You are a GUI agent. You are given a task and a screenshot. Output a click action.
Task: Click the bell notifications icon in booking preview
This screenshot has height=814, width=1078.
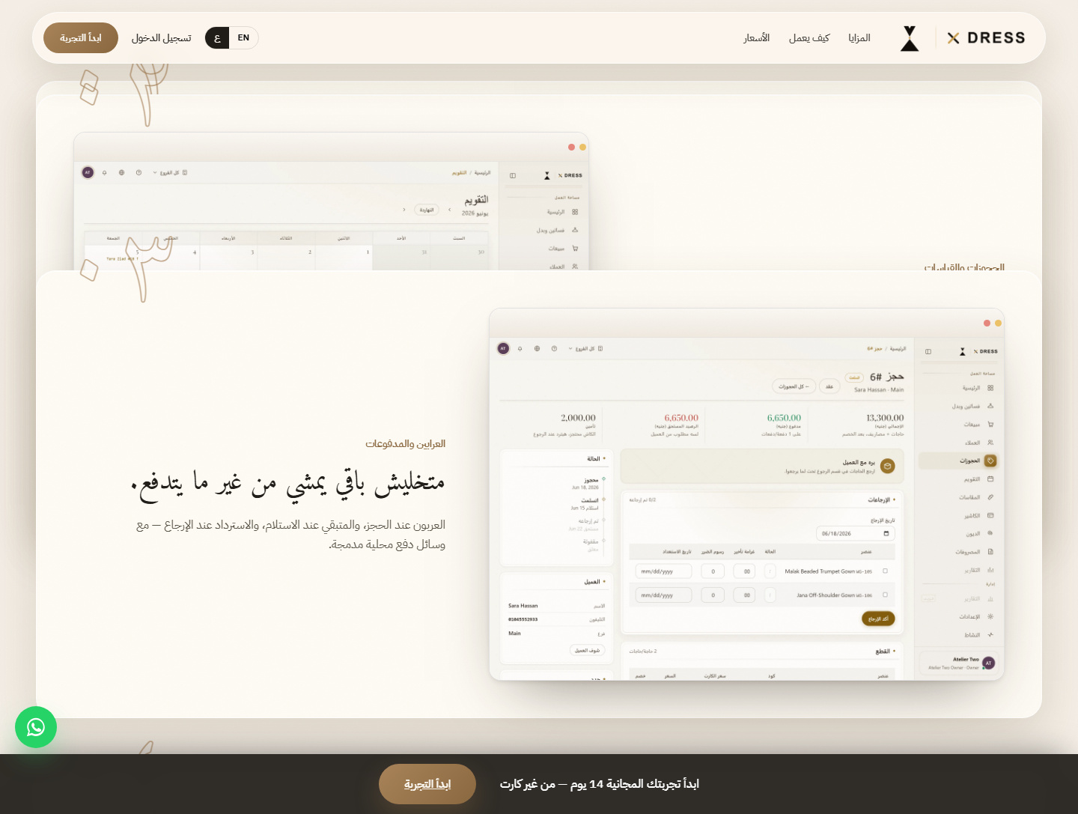(520, 348)
